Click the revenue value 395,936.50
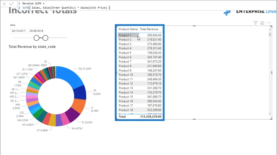This screenshot has height=155, width=277. (154, 35)
